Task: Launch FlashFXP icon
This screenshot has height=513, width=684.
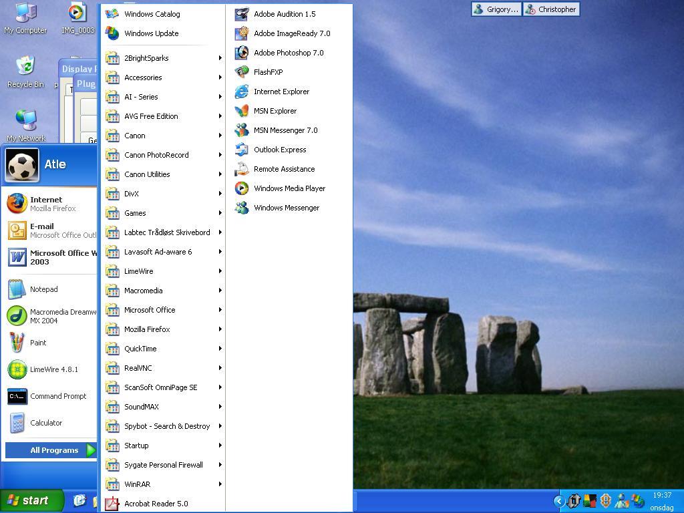Action: click(x=242, y=72)
